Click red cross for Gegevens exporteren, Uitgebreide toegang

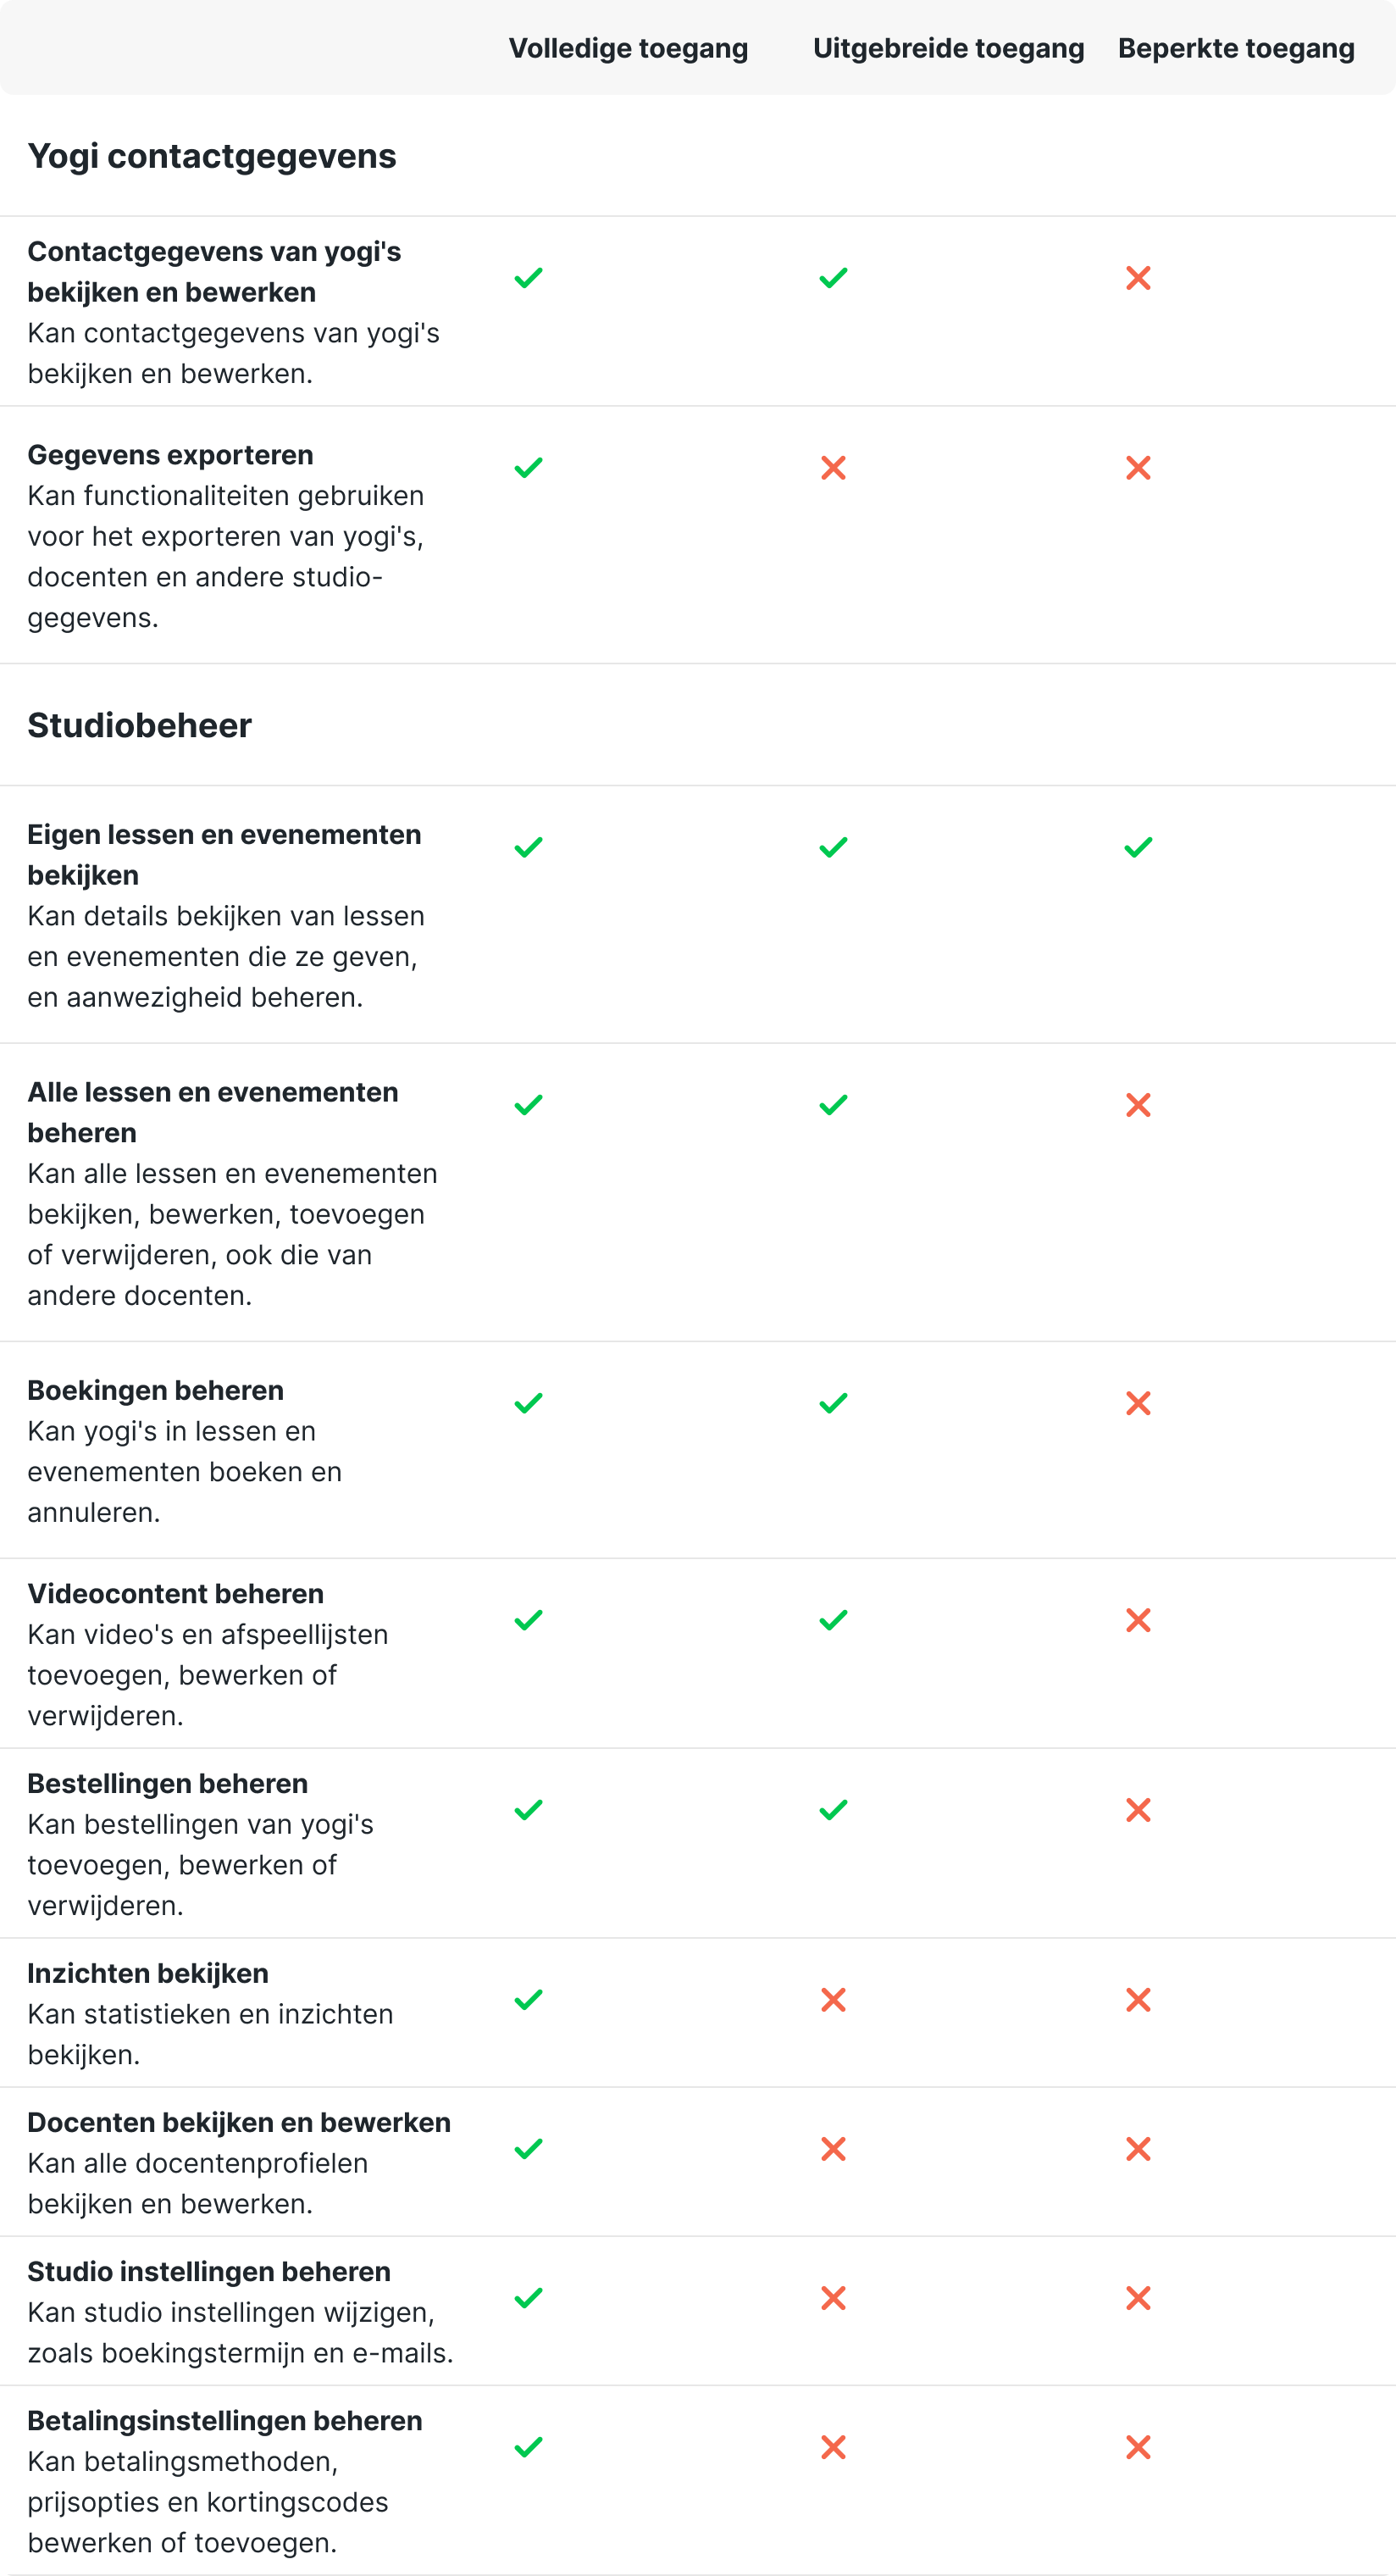pos(833,468)
